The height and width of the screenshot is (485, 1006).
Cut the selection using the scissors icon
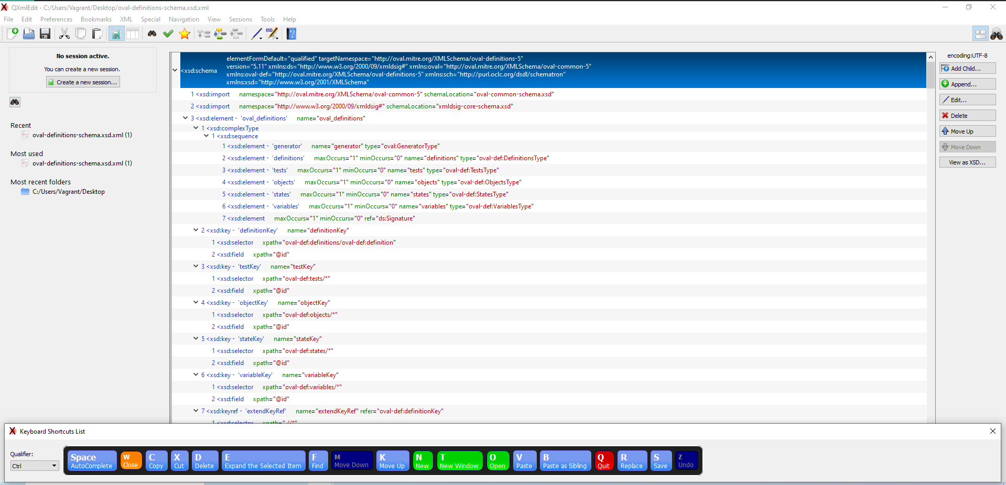(64, 34)
